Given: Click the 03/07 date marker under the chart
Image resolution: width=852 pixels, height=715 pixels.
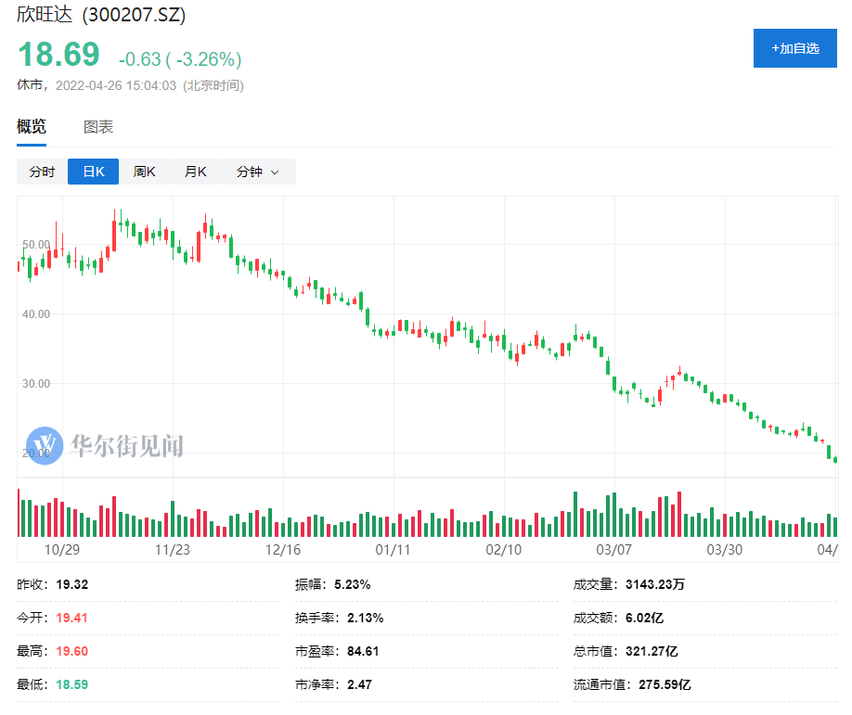Looking at the screenshot, I should (x=613, y=549).
